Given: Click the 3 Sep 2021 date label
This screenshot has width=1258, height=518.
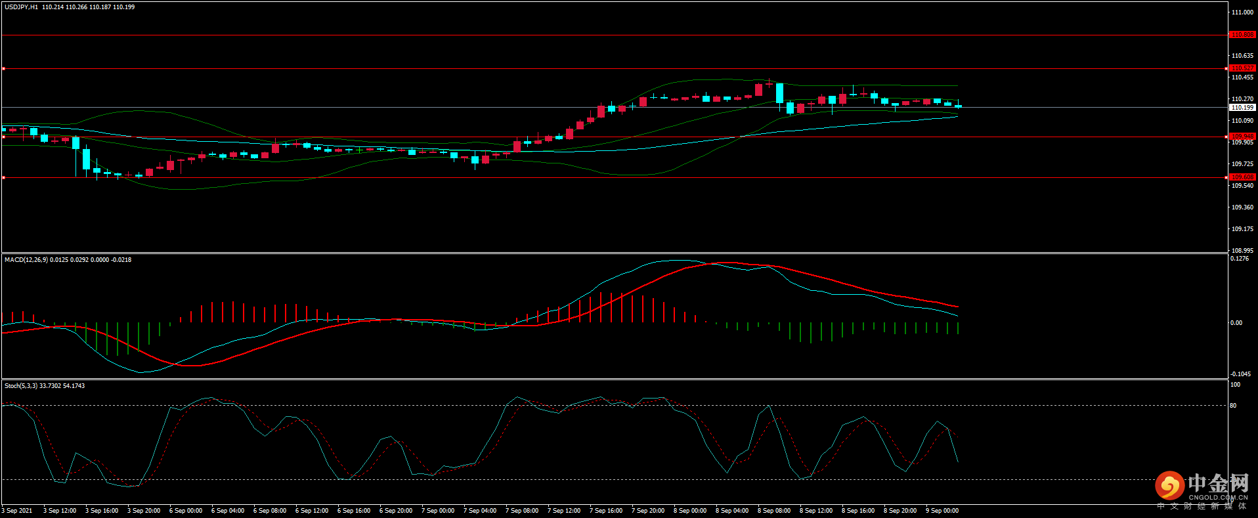Looking at the screenshot, I should coord(17,511).
